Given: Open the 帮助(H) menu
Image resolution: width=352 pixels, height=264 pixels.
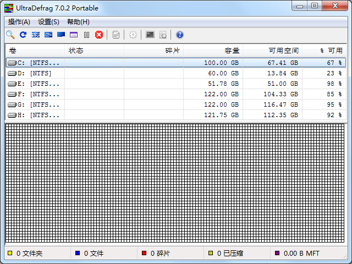Looking at the screenshot, I should pyautogui.click(x=78, y=22).
